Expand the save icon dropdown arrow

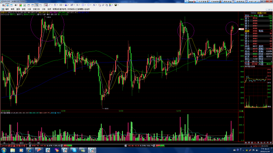click(118, 5)
